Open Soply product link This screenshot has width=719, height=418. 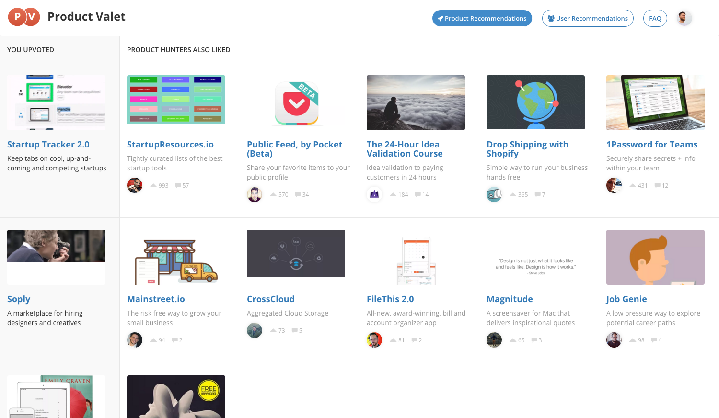pos(19,299)
